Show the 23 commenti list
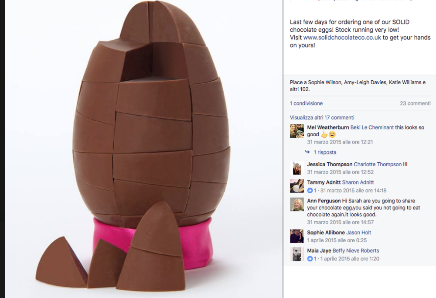This screenshot has width=436, height=298. coord(415,103)
